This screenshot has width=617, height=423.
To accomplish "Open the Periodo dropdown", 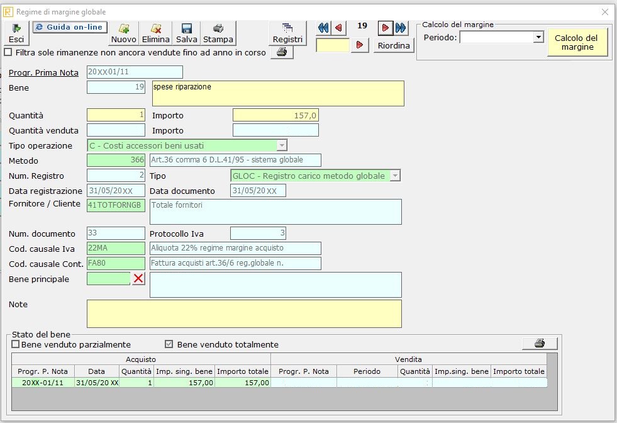I will [538, 38].
